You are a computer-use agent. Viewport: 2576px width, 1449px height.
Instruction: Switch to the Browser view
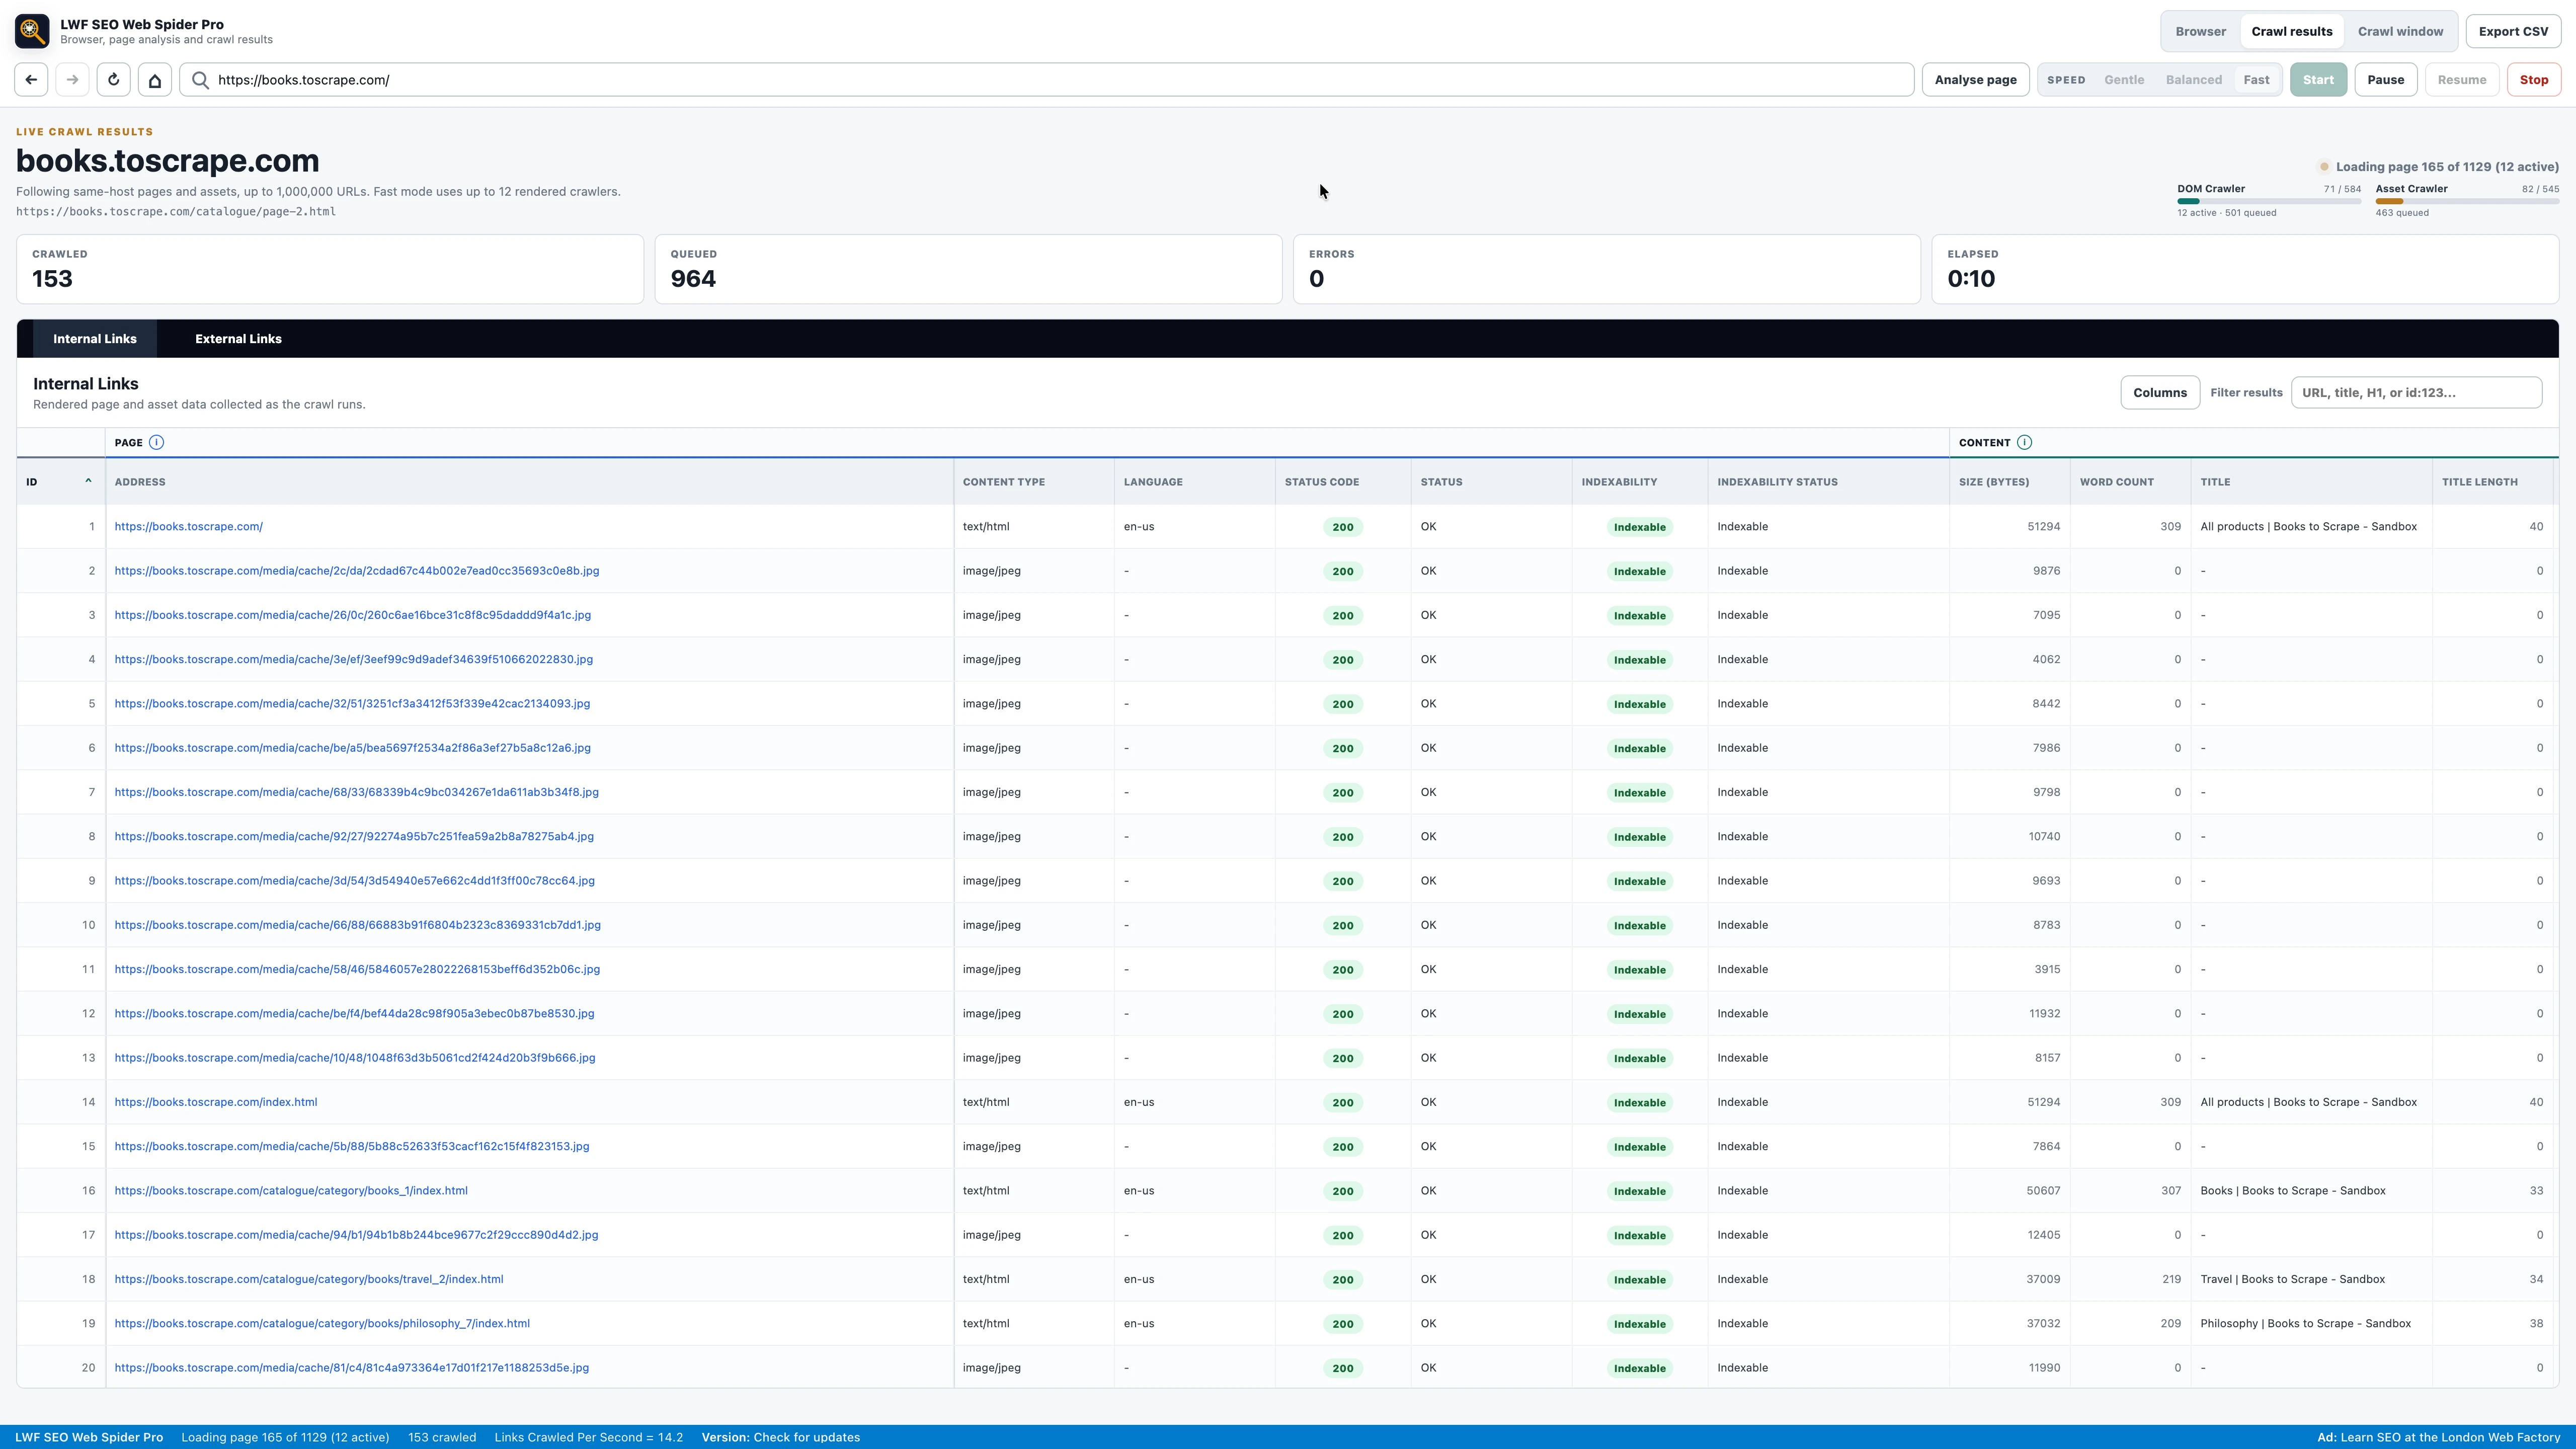click(2200, 31)
